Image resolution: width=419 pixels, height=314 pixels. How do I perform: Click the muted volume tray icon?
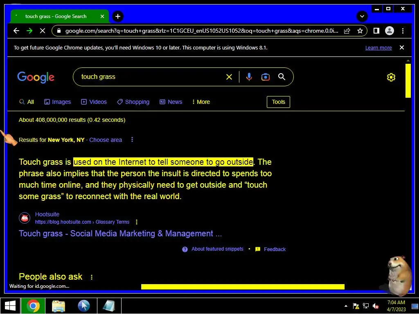point(376,306)
